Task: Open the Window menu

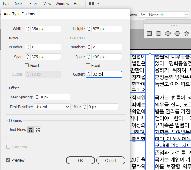Action: [x=62, y=4]
